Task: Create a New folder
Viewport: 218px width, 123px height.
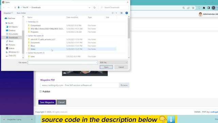Action: click(x=21, y=13)
